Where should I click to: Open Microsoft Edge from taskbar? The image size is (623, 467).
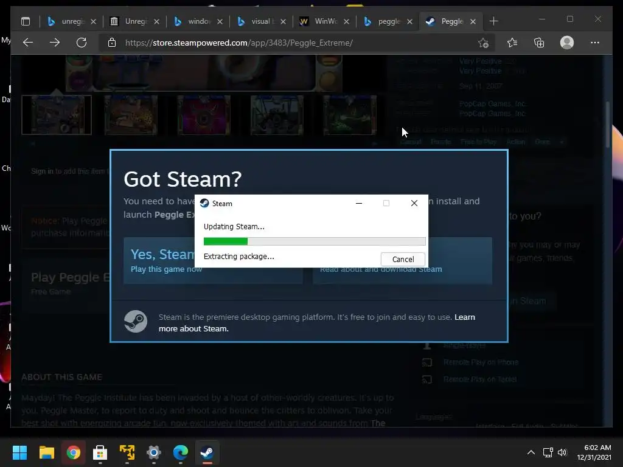(x=181, y=452)
